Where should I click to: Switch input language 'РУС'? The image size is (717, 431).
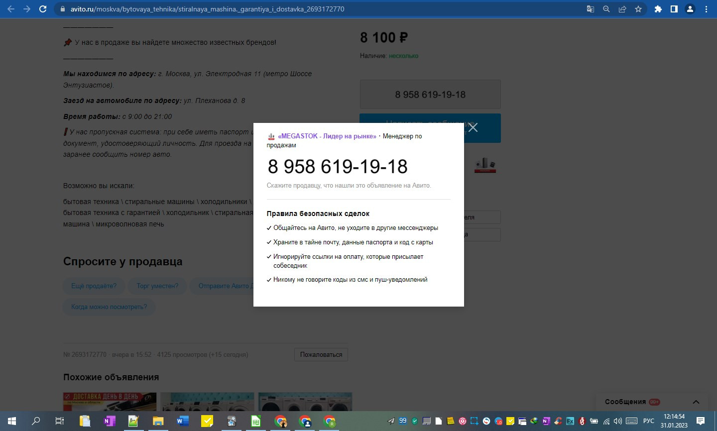point(649,421)
